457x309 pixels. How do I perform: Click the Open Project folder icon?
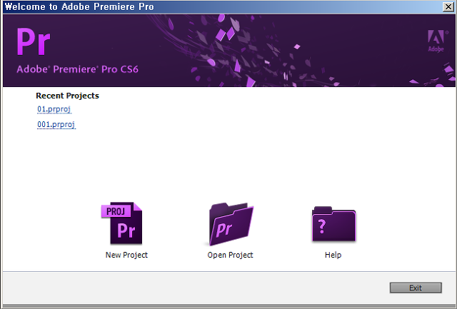(x=231, y=224)
